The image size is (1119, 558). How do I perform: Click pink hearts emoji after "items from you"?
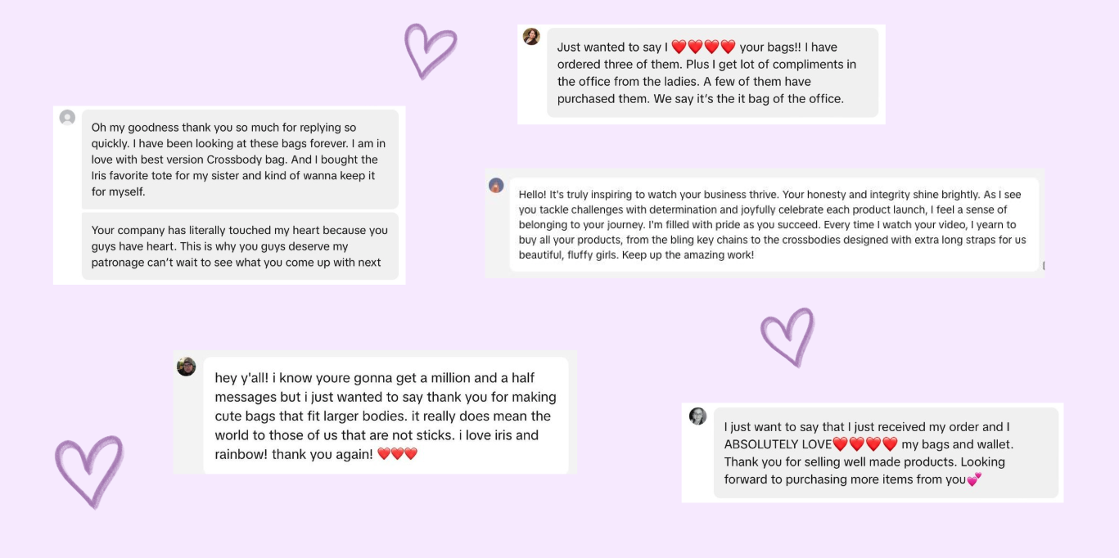point(974,480)
